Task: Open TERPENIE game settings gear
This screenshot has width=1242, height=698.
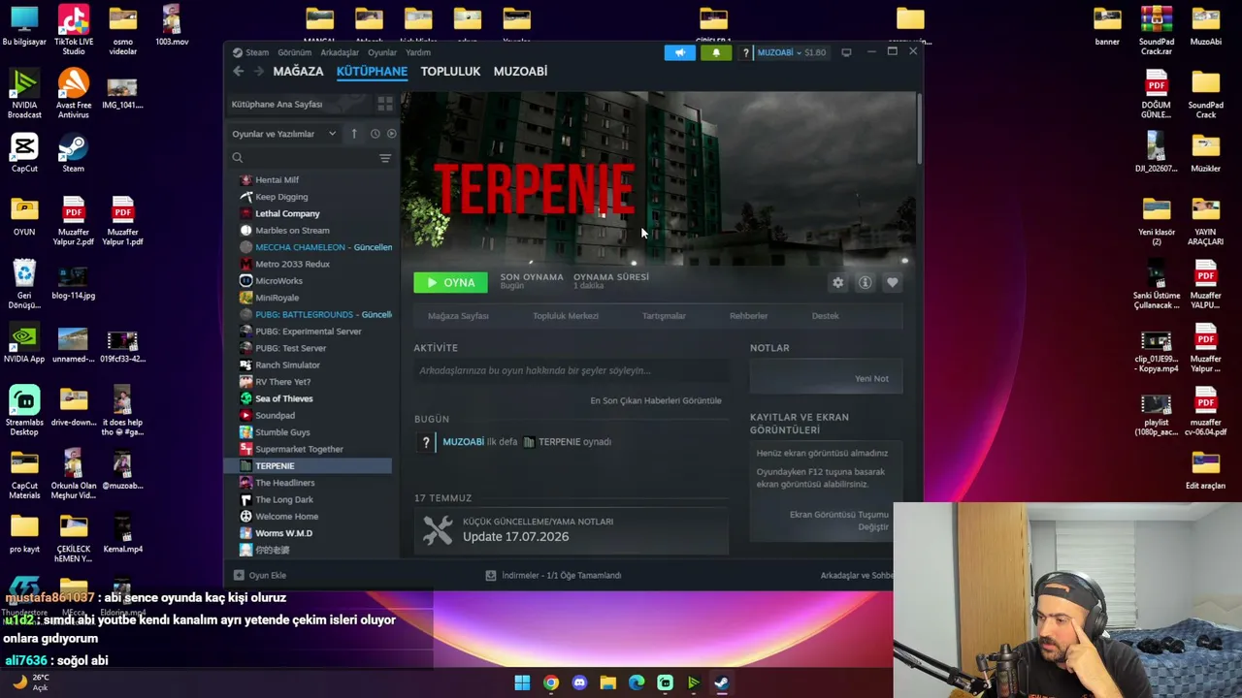Action: pyautogui.click(x=838, y=282)
